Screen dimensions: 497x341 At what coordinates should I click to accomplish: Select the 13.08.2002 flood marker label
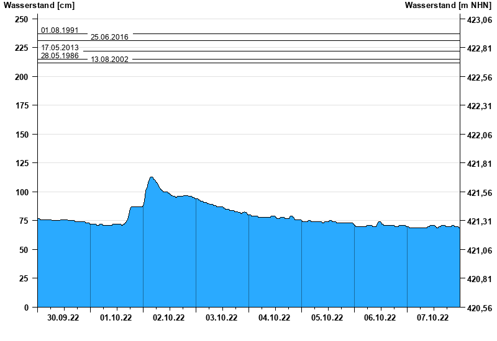[x=109, y=60]
